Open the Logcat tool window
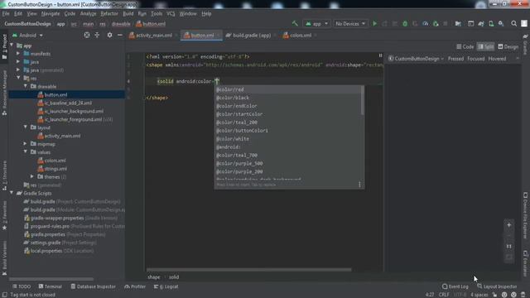Screen dimensions: 530x298 click(166, 286)
